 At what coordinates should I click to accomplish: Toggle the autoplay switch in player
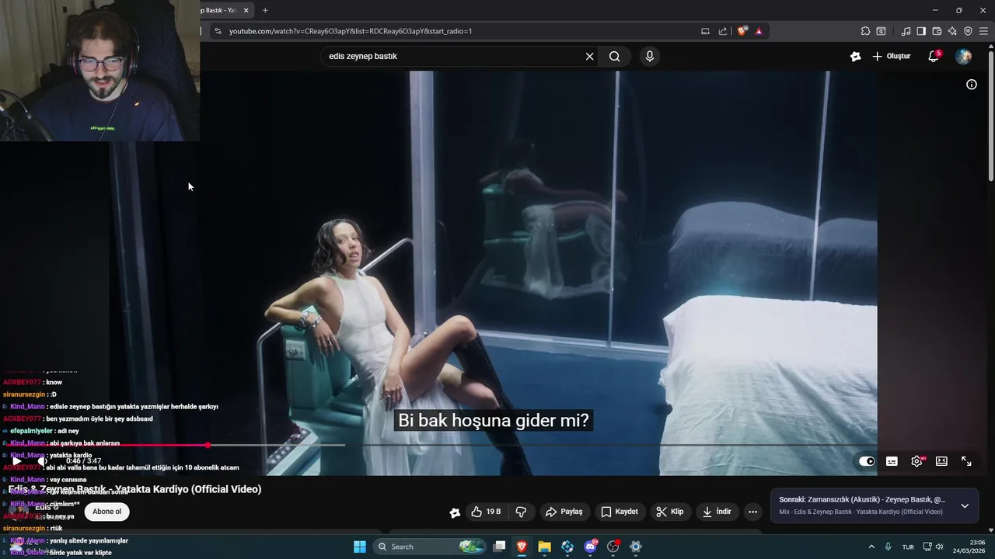click(x=867, y=461)
